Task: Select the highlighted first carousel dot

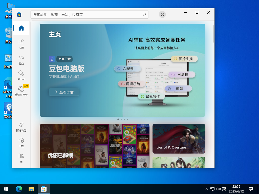Action: click(x=118, y=119)
